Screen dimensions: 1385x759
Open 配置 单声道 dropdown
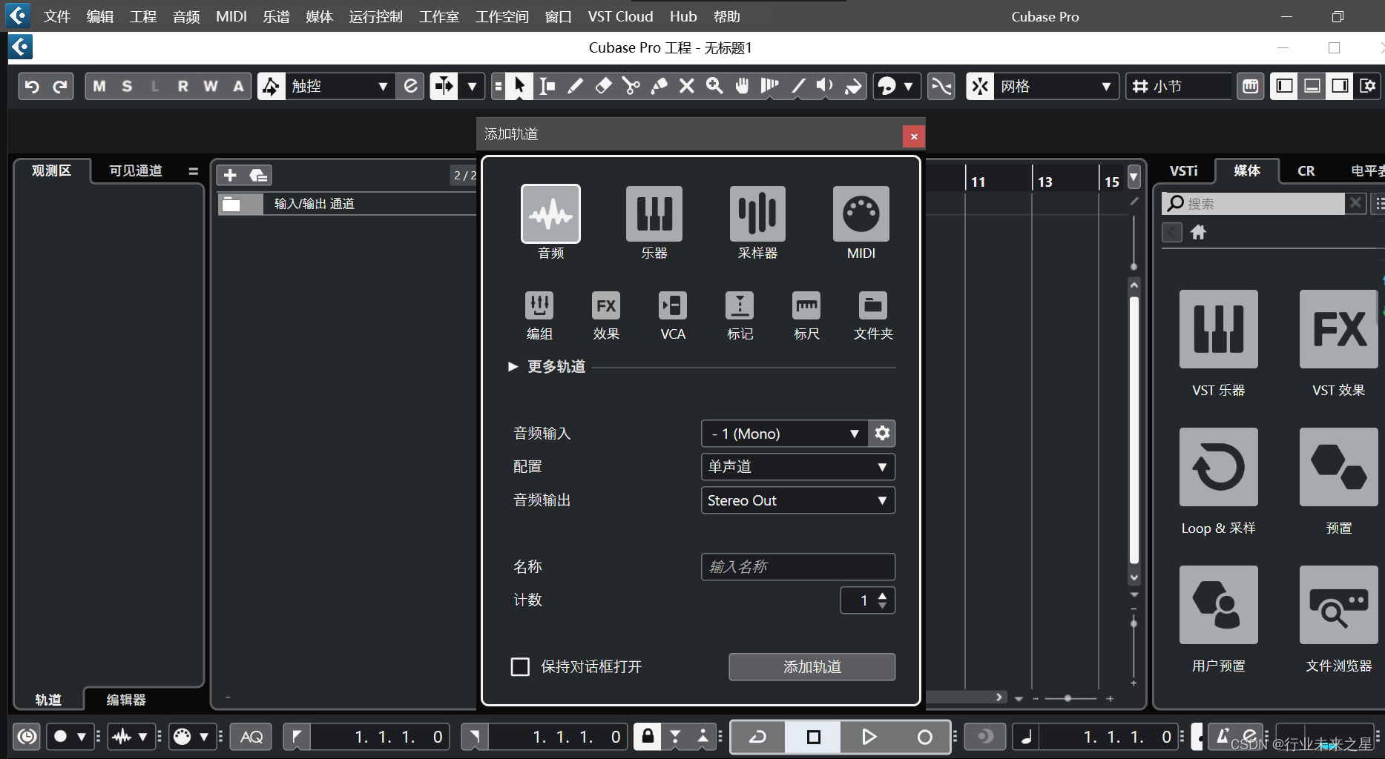pyautogui.click(x=798, y=467)
